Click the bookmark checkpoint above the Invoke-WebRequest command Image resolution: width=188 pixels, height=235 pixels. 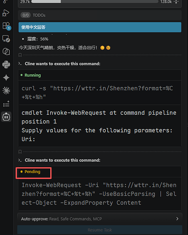20,152
